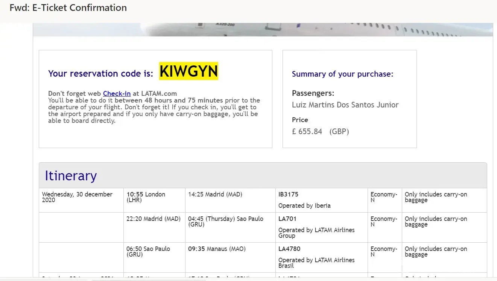
Task: Click the highlighted reservation code KIWGYN
Action: pyautogui.click(x=188, y=71)
